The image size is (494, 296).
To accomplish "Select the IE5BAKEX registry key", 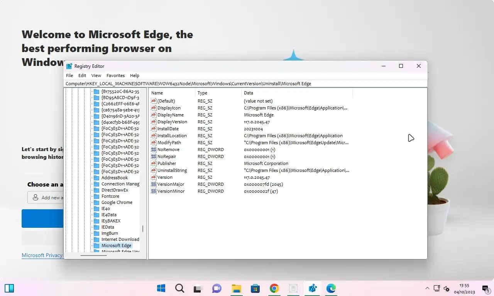I will [x=111, y=221].
